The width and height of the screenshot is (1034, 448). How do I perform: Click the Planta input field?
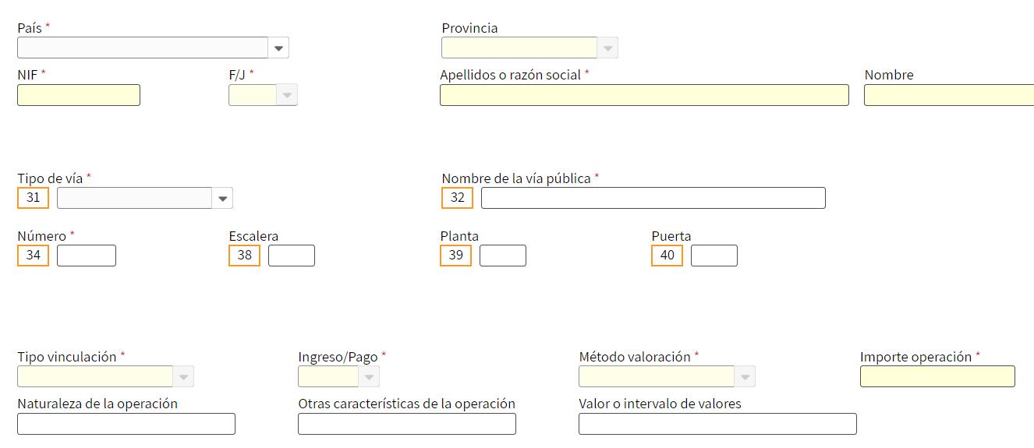503,256
